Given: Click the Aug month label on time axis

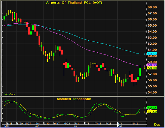Looking at the screenshot, I should pyautogui.click(x=120, y=126).
